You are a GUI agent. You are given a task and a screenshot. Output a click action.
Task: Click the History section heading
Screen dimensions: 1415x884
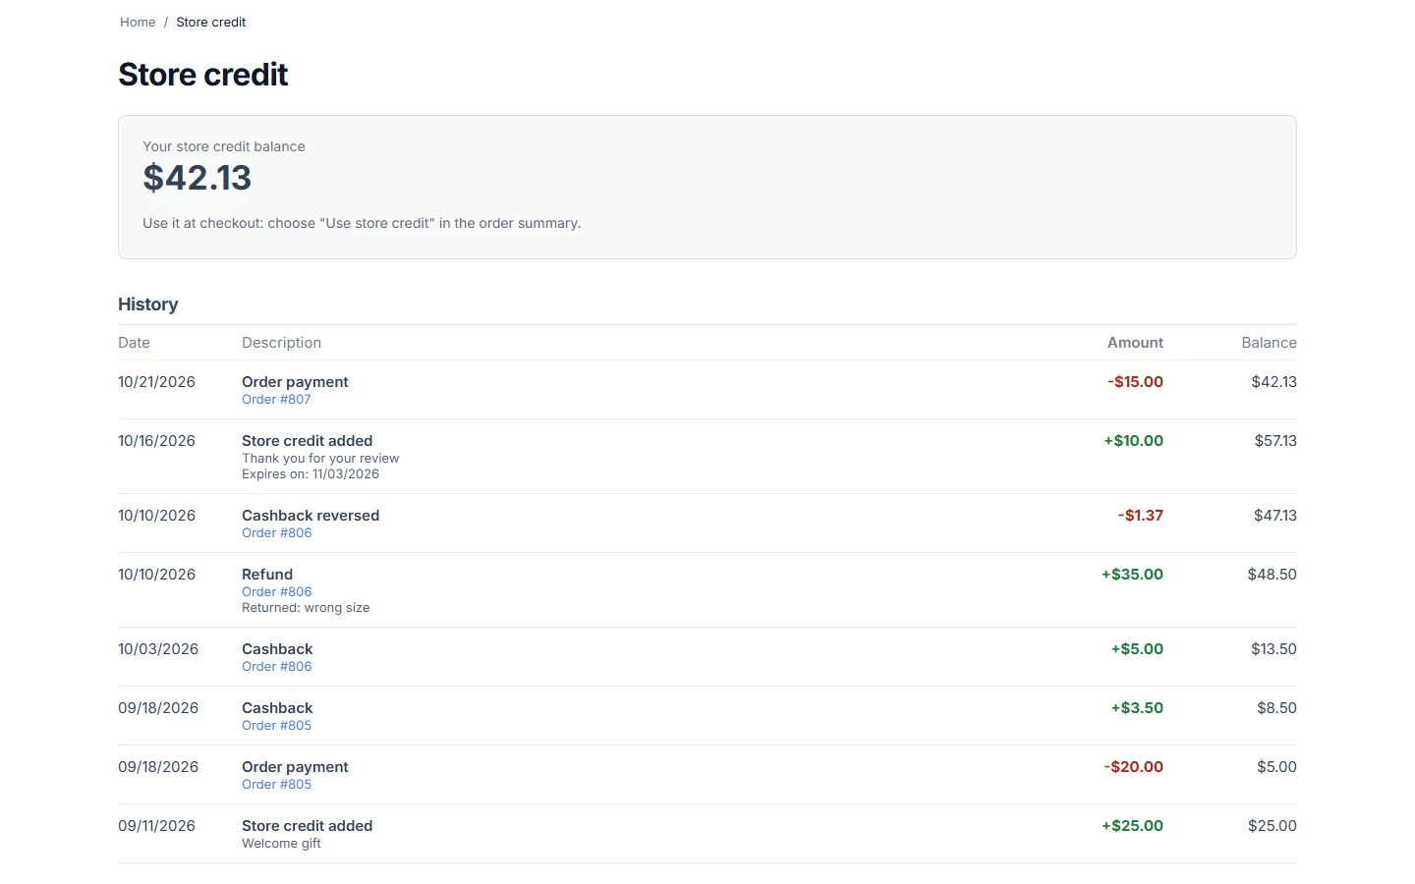tap(148, 304)
